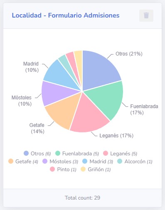Hide Getafe series via legend

tap(23, 162)
